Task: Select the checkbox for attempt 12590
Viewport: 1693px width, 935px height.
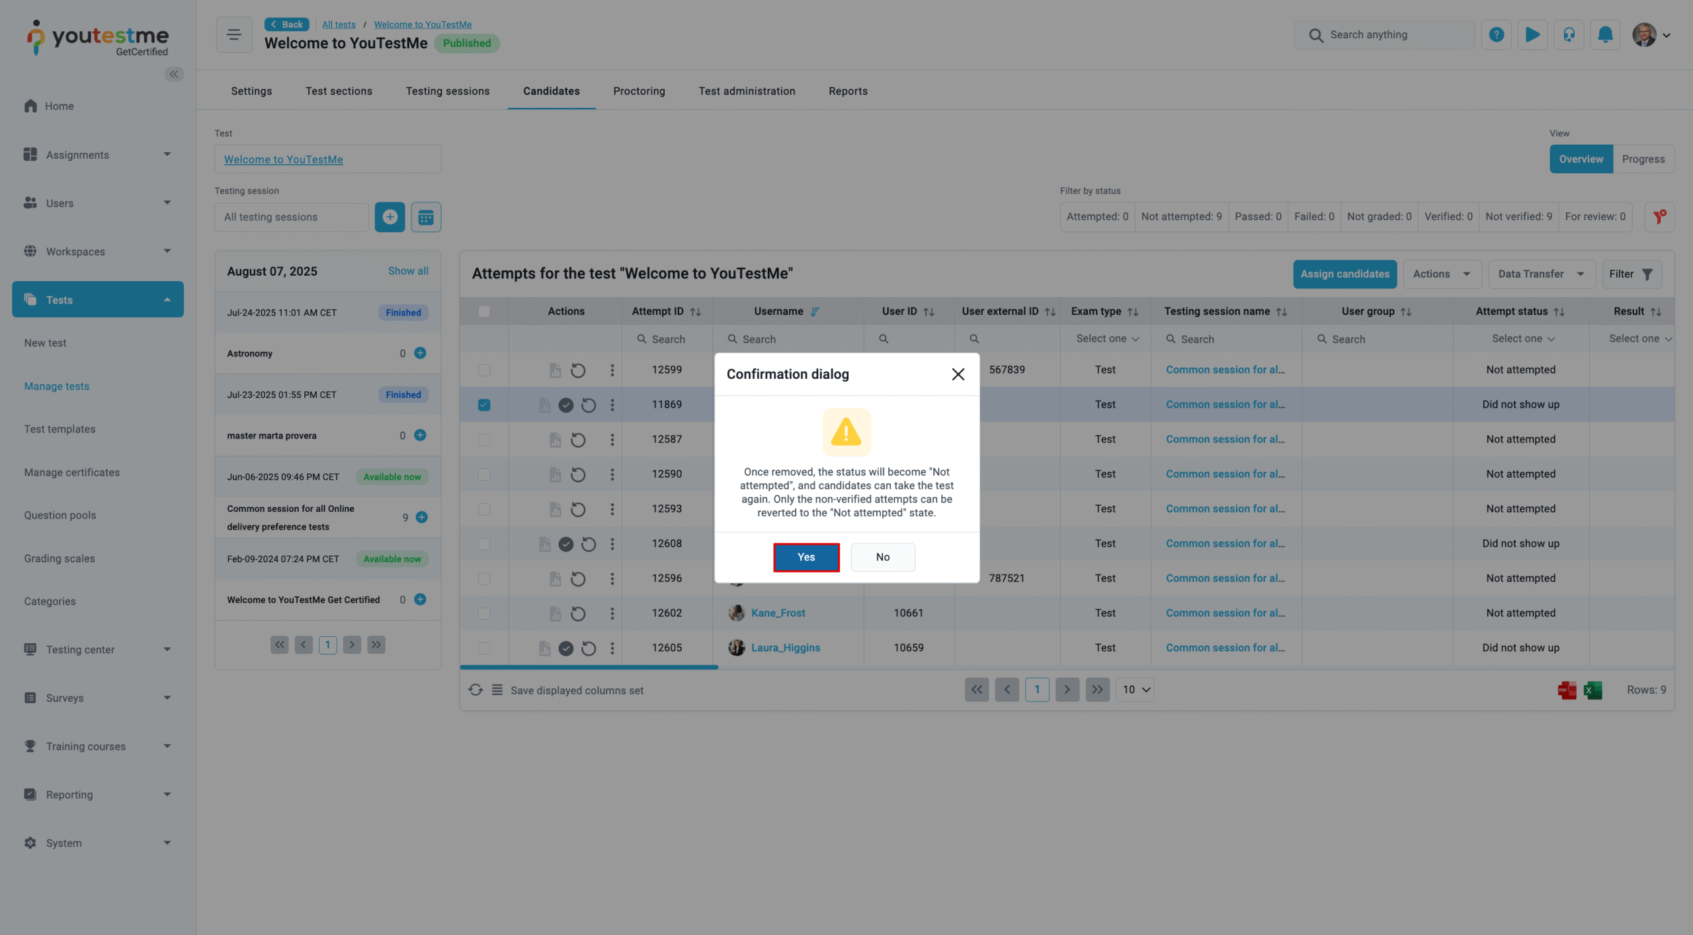Action: coord(484,475)
